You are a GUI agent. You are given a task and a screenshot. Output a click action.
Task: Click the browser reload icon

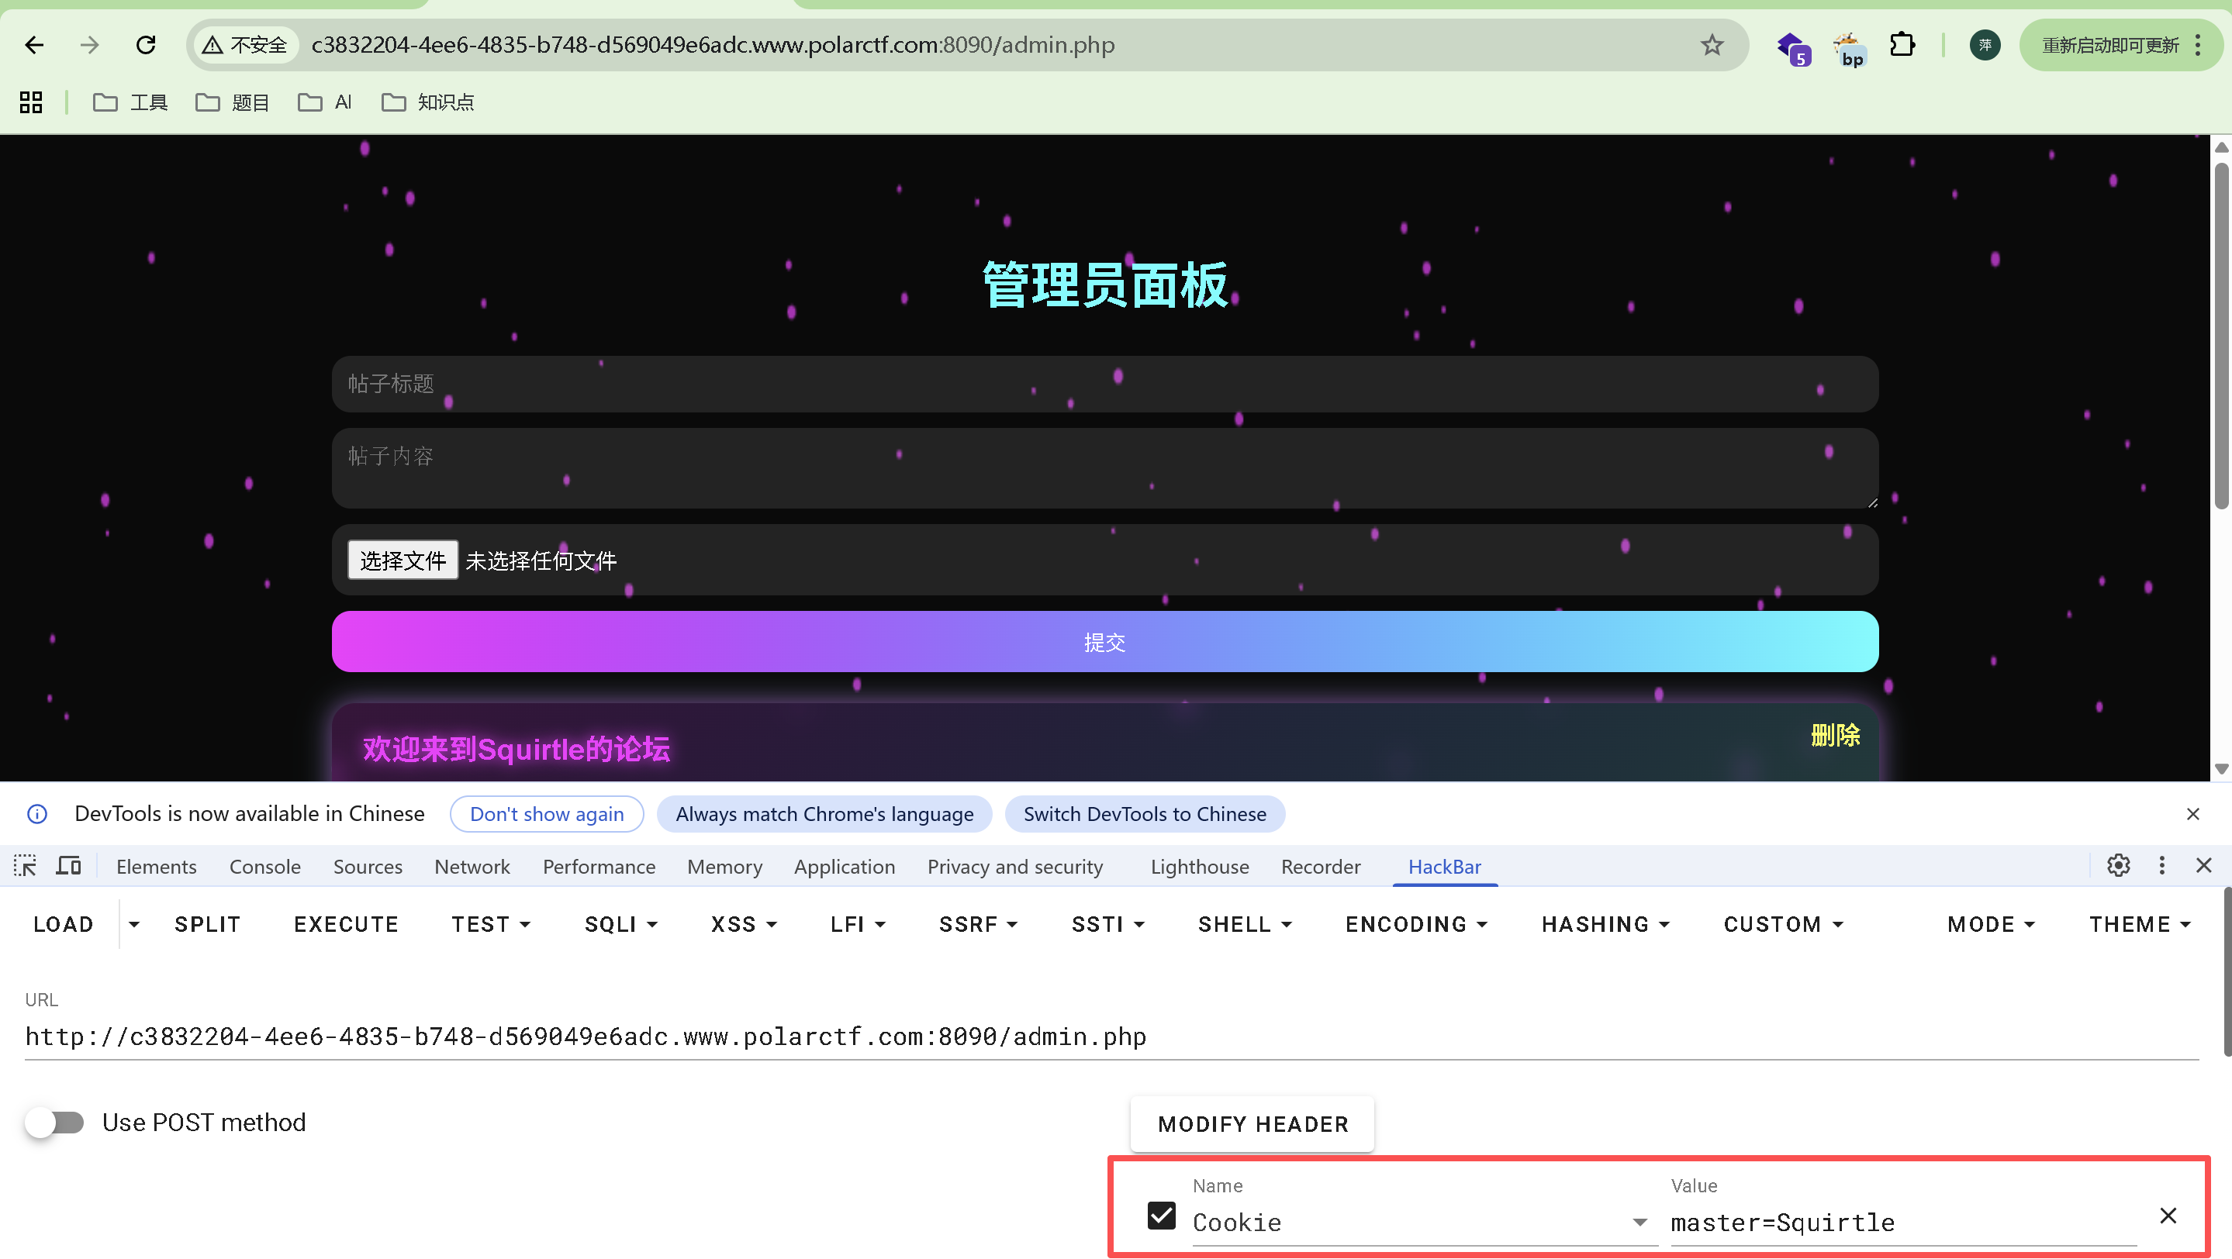tap(146, 45)
